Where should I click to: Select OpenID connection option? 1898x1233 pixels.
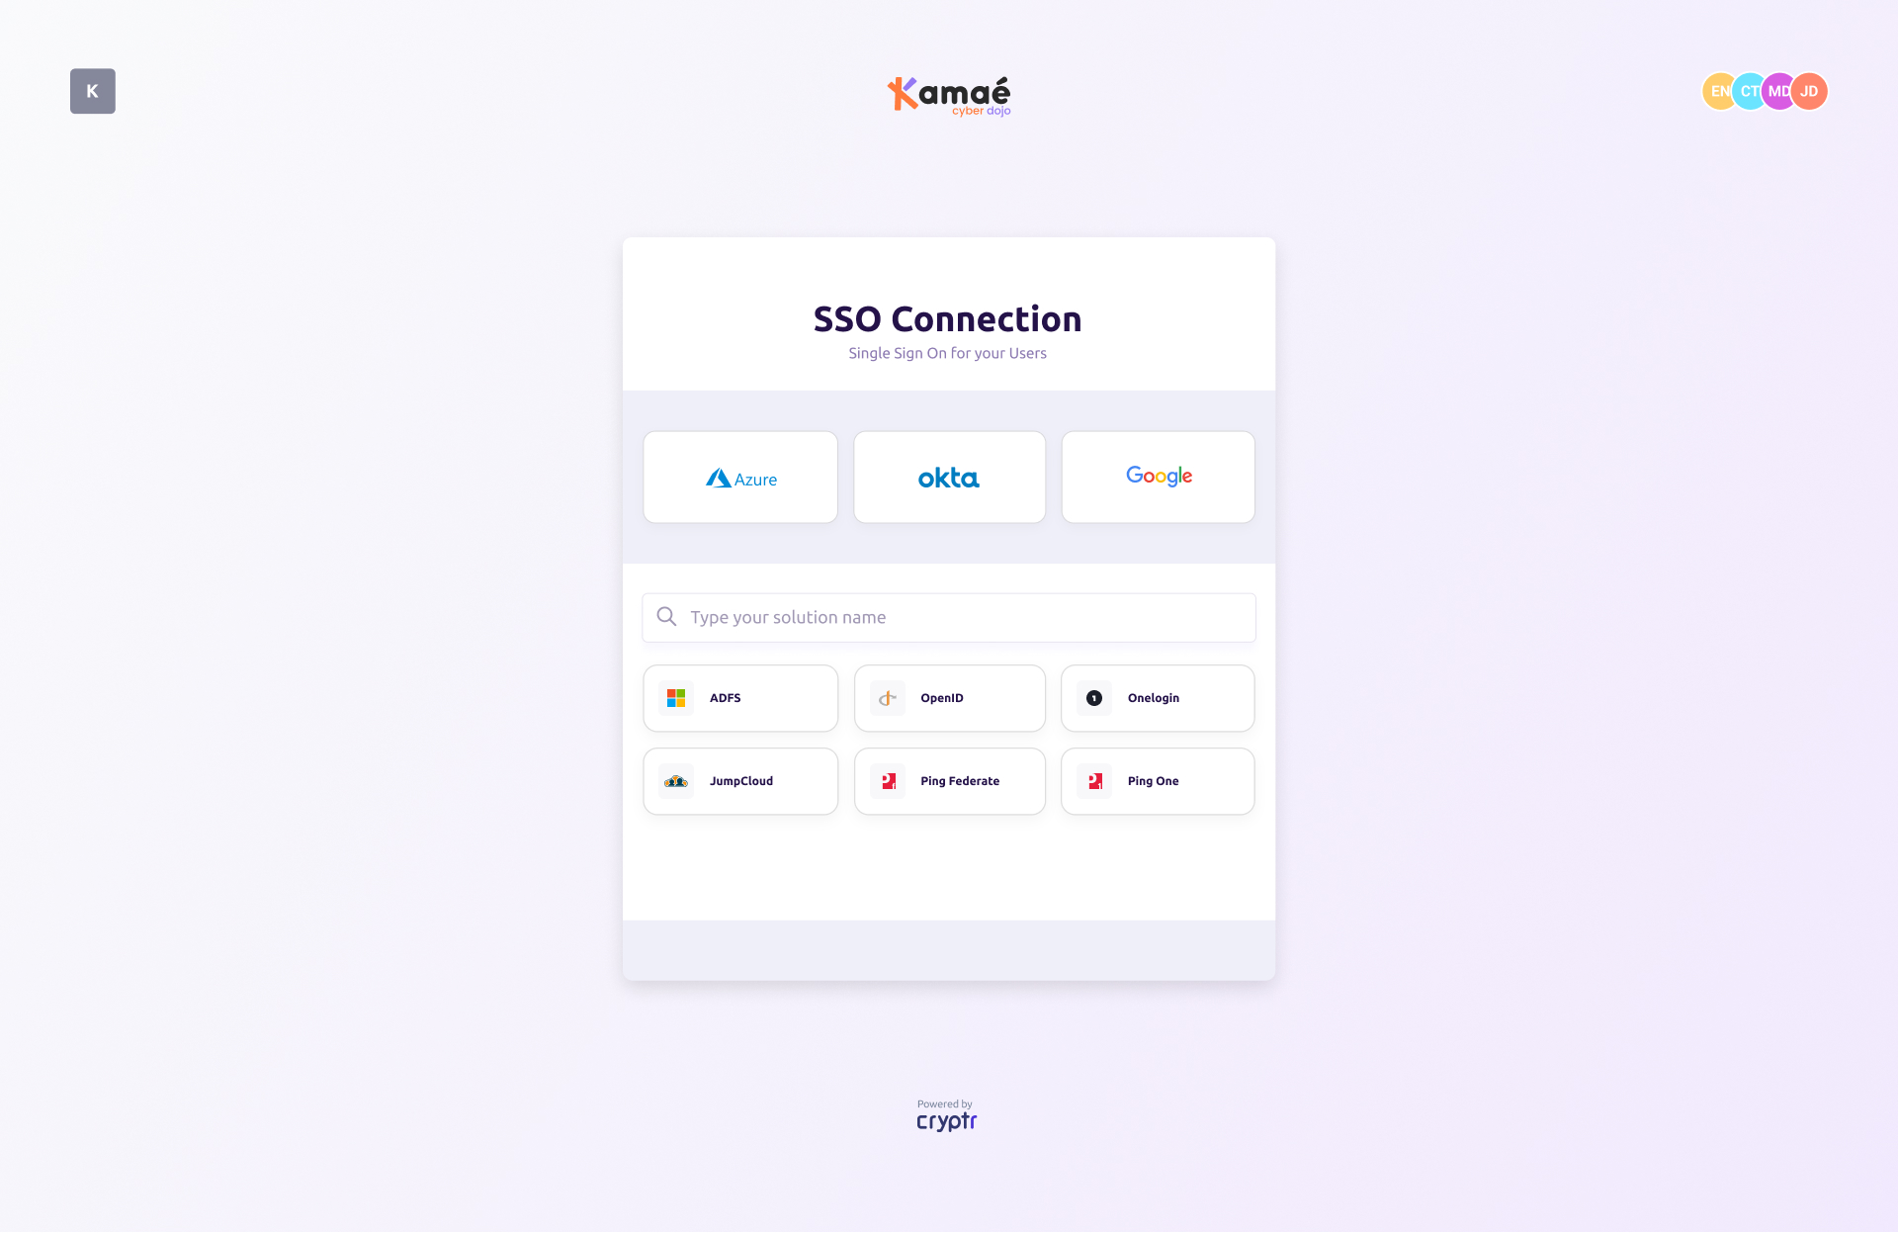click(948, 697)
